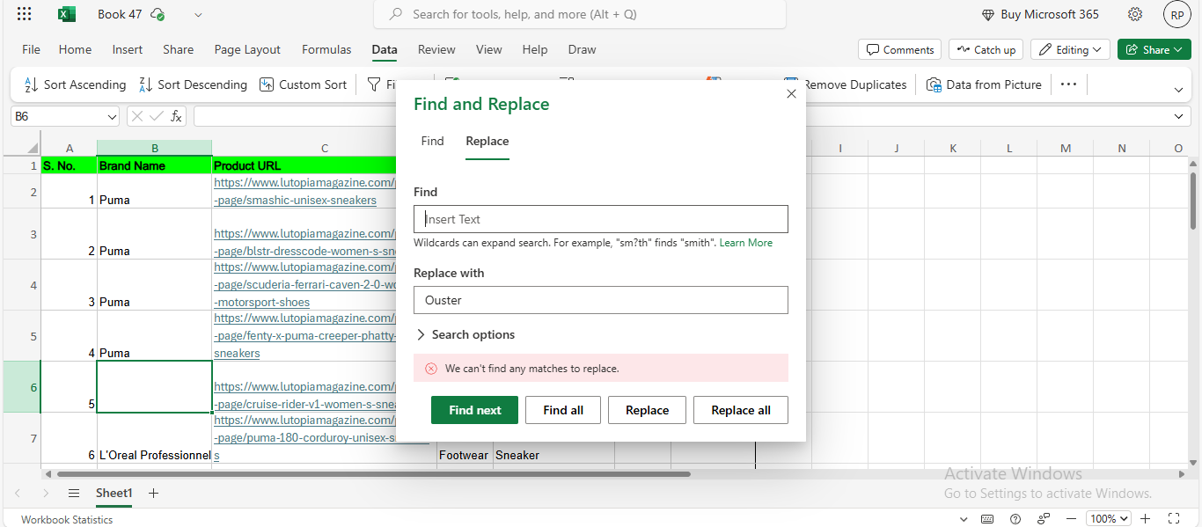Click the Data from Picture tool
The height and width of the screenshot is (527, 1202).
coord(984,84)
